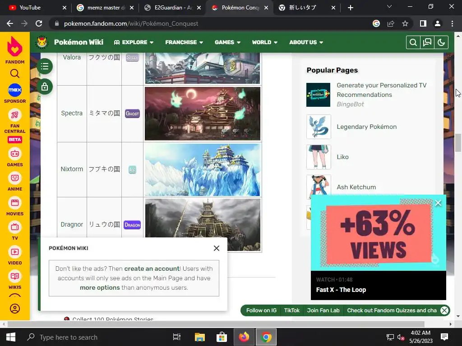Viewport: 462px width, 346px height.
Task: Open Fan Central Beta section
Action: pyautogui.click(x=15, y=126)
